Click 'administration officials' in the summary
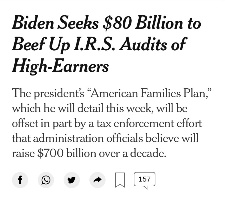225x201 pixels. [x=88, y=138]
